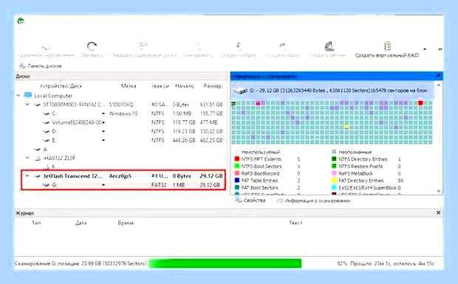Show hidden toolbar items via » chevron
The width and height of the screenshot is (458, 284).
coord(440,49)
